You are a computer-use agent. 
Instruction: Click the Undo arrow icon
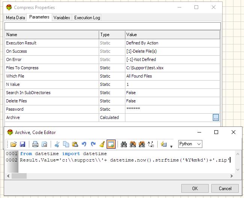(84, 144)
